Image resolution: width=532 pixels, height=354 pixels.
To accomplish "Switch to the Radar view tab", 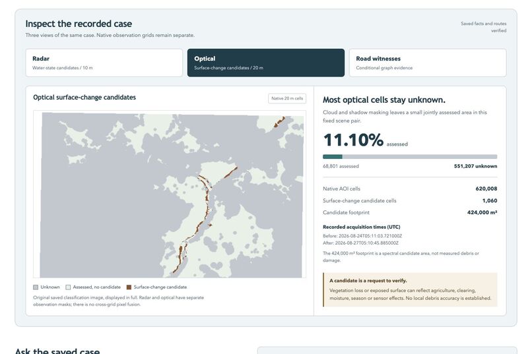I will (104, 63).
